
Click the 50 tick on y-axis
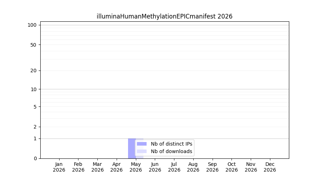[34, 45]
